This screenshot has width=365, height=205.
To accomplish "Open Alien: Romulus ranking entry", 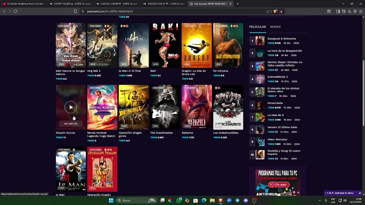I will (x=277, y=140).
